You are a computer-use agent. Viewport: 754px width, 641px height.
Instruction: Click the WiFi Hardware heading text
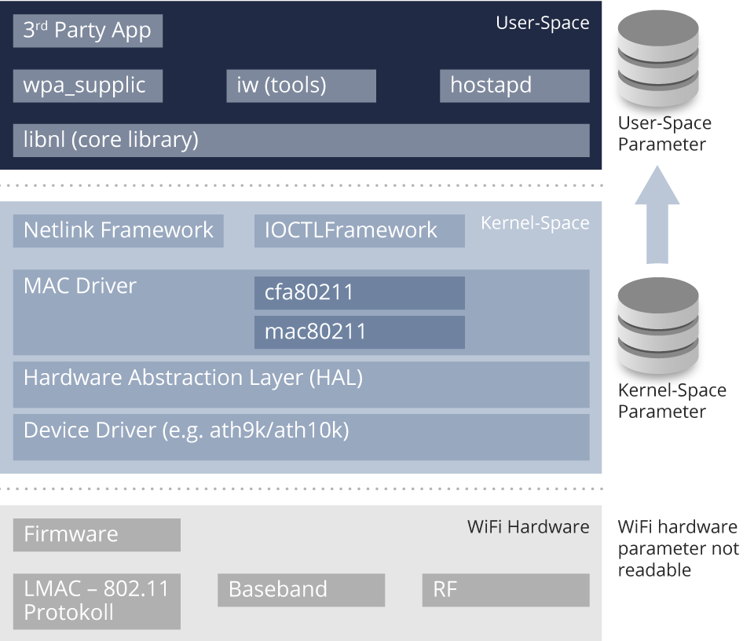pos(528,527)
